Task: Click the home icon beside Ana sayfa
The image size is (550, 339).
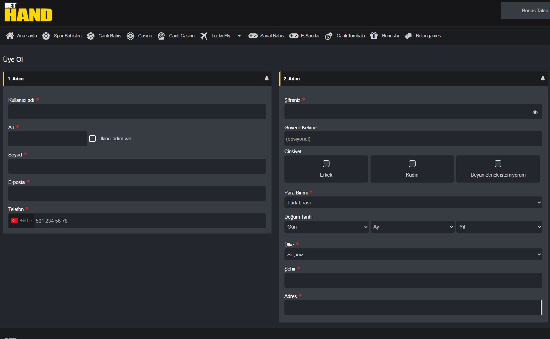Action: tap(10, 36)
